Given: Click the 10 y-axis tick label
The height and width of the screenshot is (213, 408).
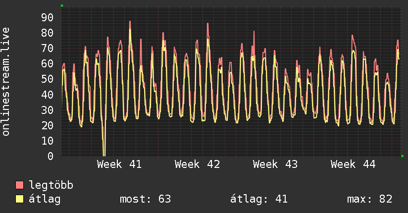Looking at the screenshot, I should coord(48,141).
